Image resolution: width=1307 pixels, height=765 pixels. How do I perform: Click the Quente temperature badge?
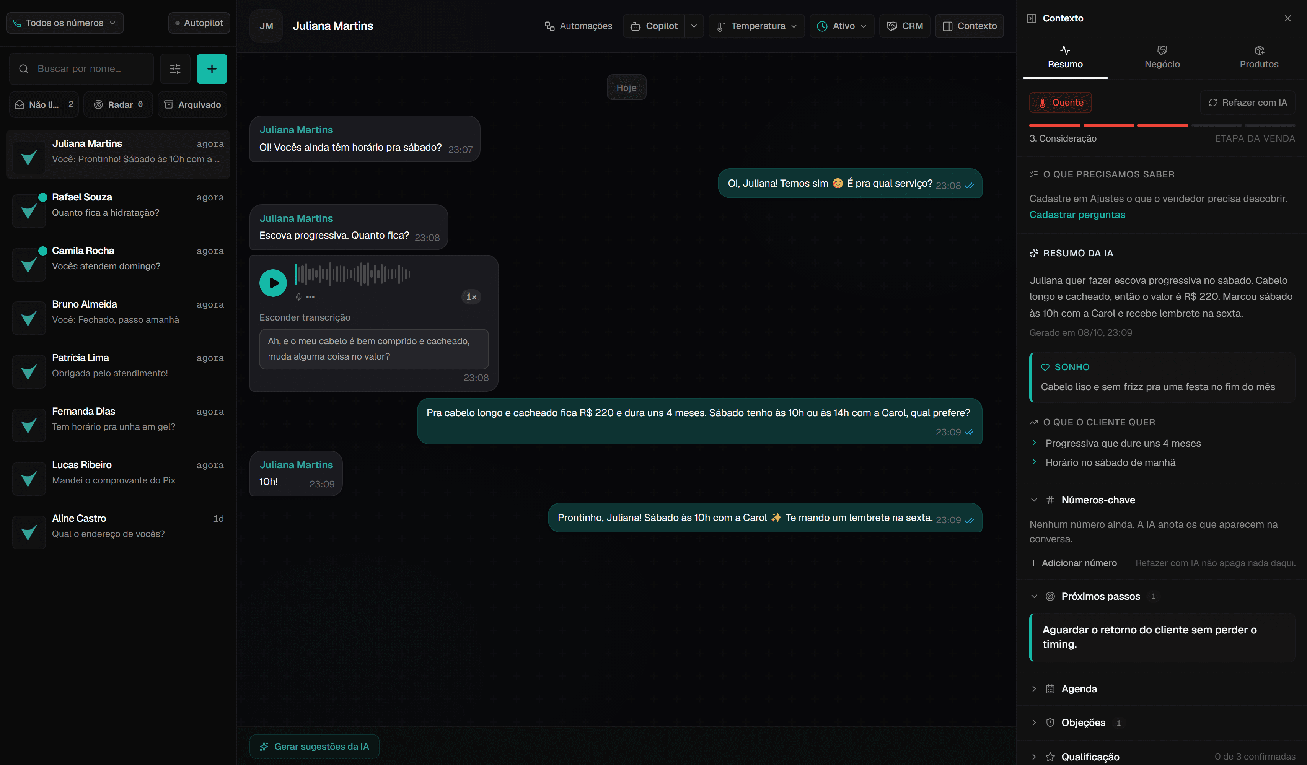pyautogui.click(x=1060, y=103)
